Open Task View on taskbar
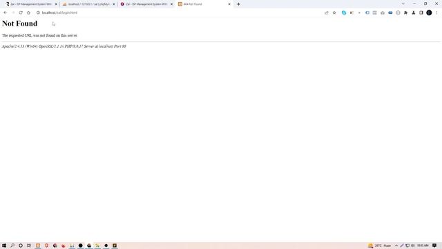This screenshot has height=249, width=442. point(29,246)
